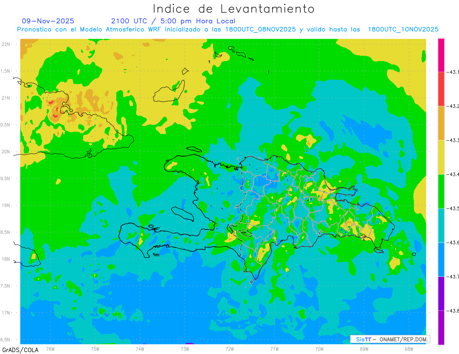The height and width of the screenshot is (354, 459).
Task: Click '2100 UTC / 5:00 pm Hora Local'
Action: pos(173,21)
